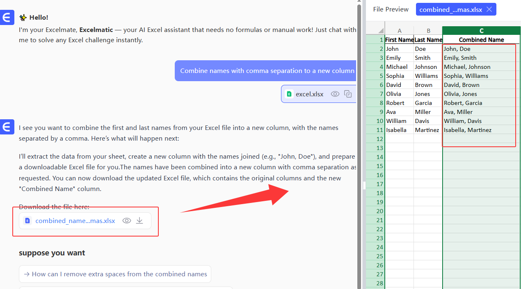521x289 pixels.
Task: Open the combined_name...mas.xlsx file link
Action: (x=75, y=221)
